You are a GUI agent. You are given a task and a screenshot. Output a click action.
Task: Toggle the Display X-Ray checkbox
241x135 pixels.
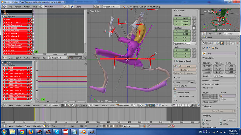[x=221, y=124]
